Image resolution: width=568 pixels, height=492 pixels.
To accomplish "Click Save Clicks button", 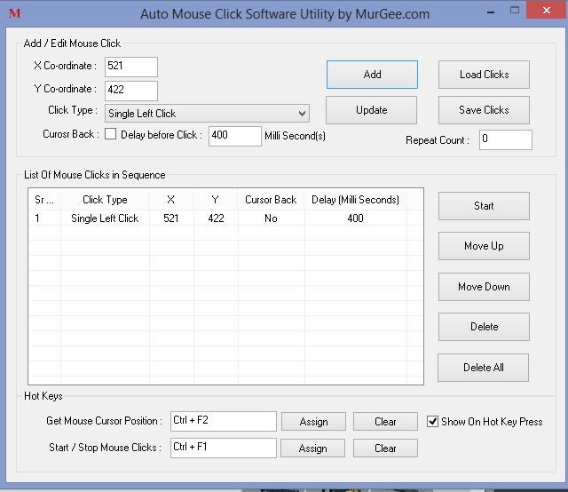I will click(x=484, y=110).
